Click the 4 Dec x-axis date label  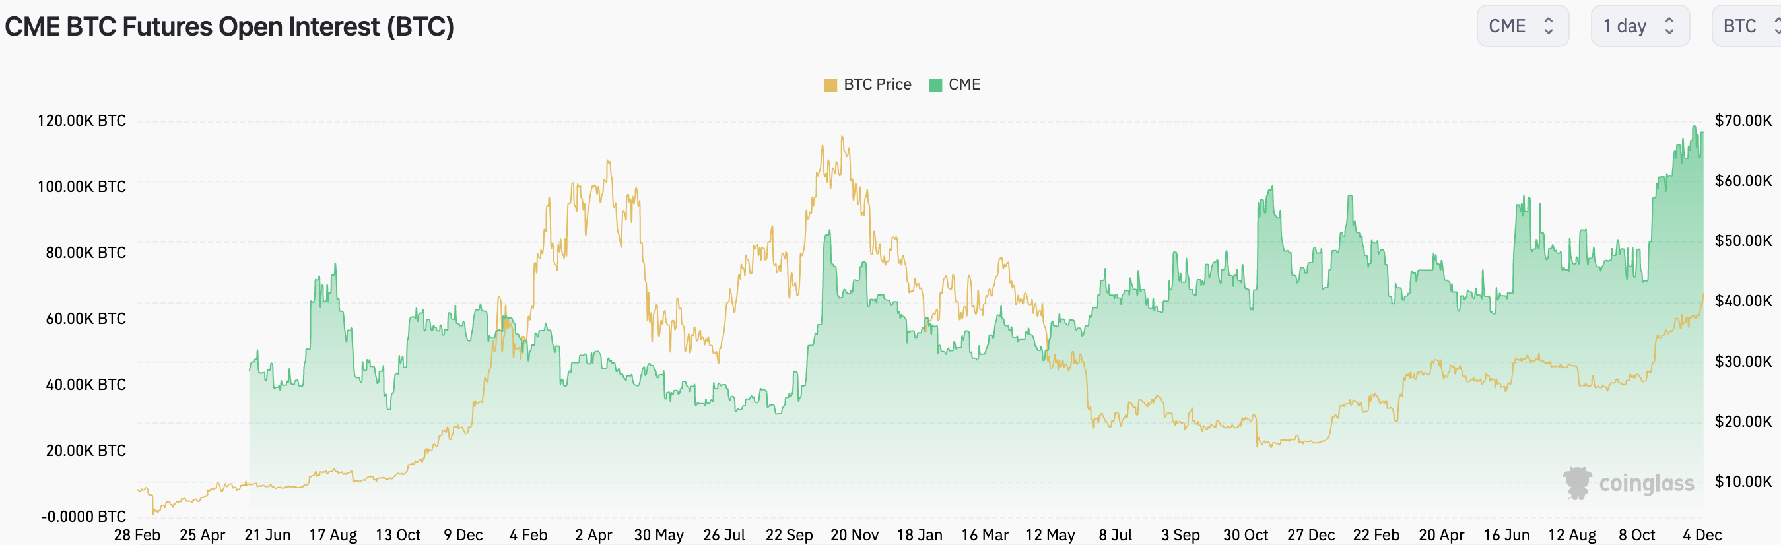[x=1702, y=534]
